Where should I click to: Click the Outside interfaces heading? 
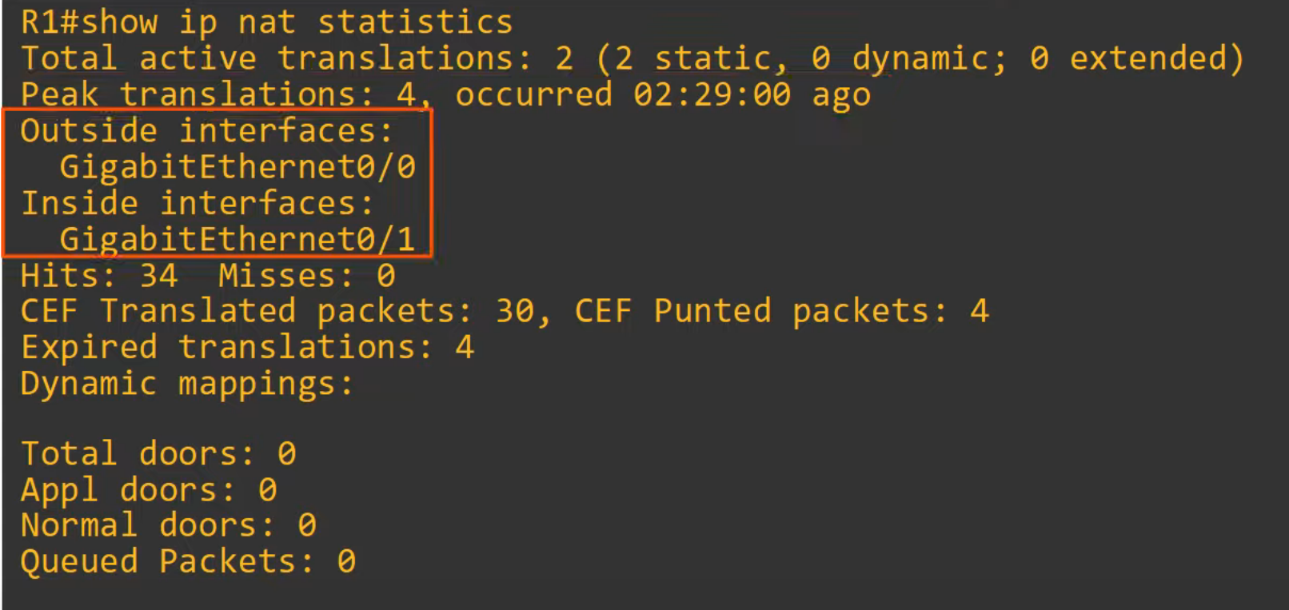[206, 131]
